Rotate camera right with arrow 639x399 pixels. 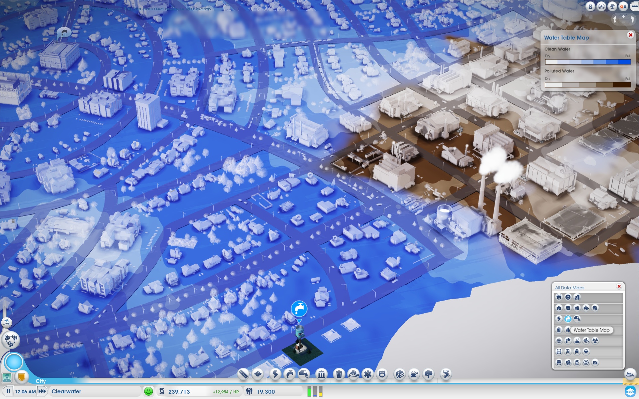pos(632,19)
